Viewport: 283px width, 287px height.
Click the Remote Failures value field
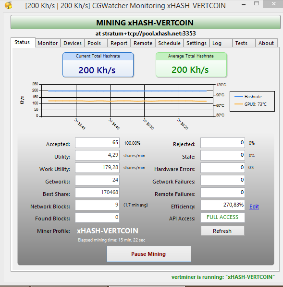pos(222,193)
